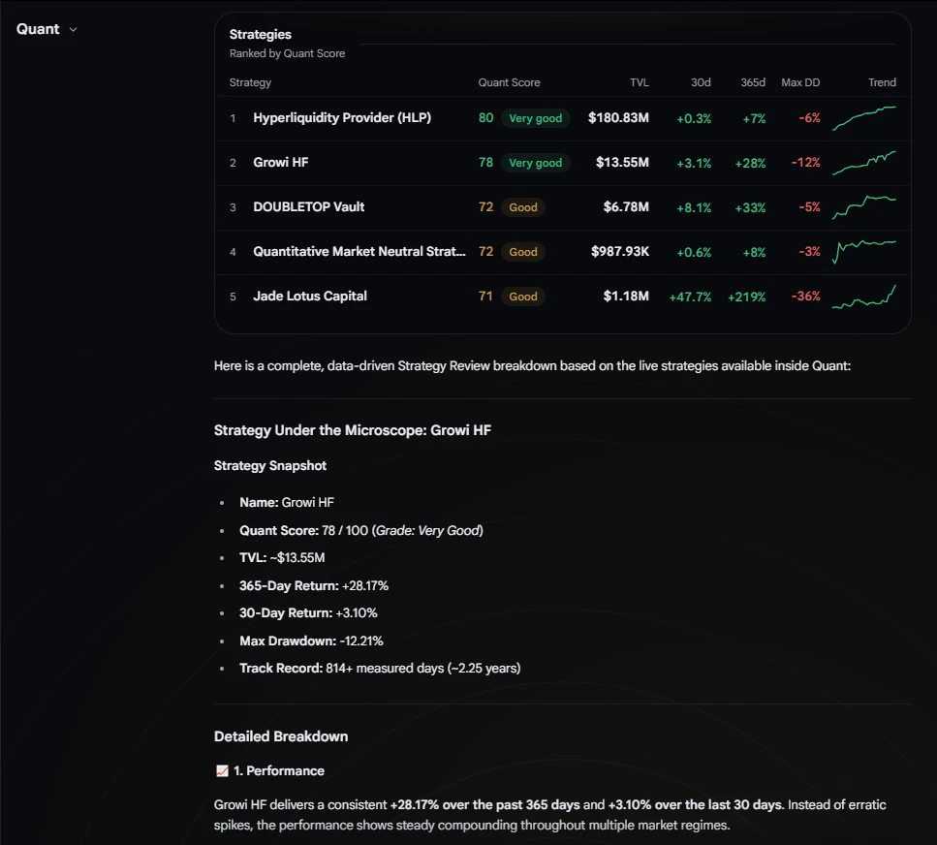
Task: Click the 365-Day Return: +28.17% bullet
Action: point(314,585)
